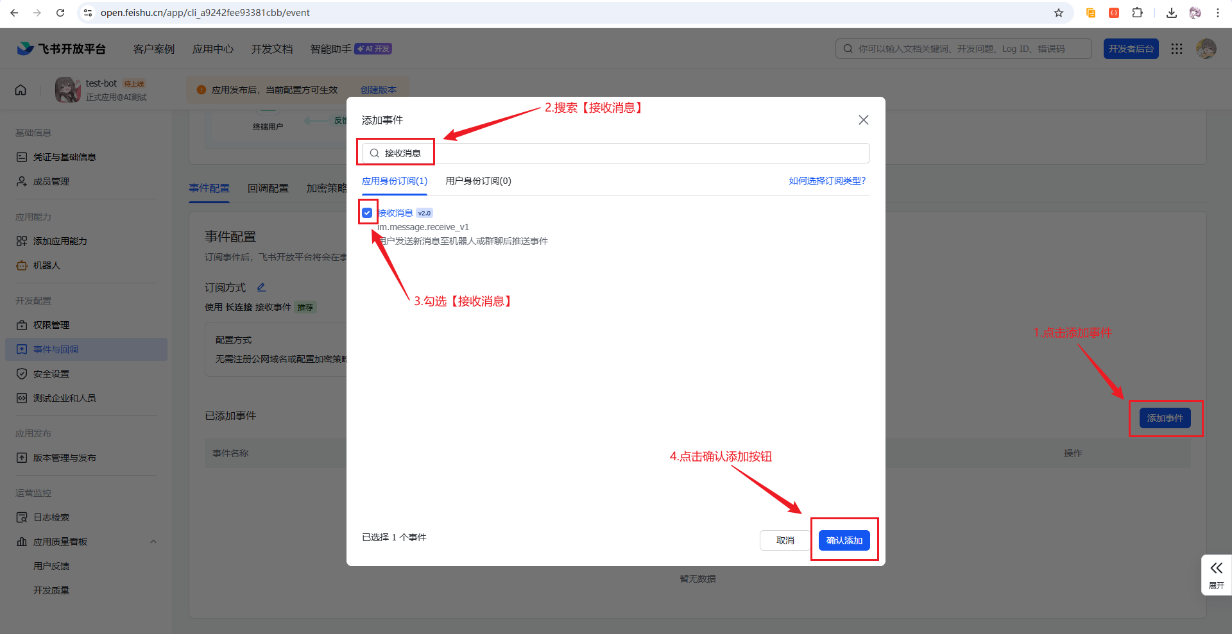Close the 添加事件 dialog
Viewport: 1232px width, 634px height.
click(x=863, y=120)
